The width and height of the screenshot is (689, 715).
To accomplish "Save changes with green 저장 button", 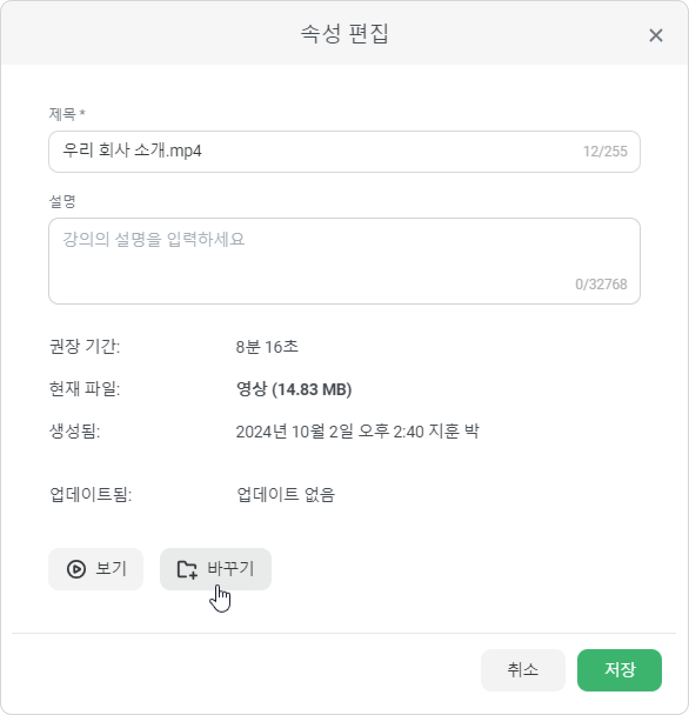I will click(x=620, y=670).
